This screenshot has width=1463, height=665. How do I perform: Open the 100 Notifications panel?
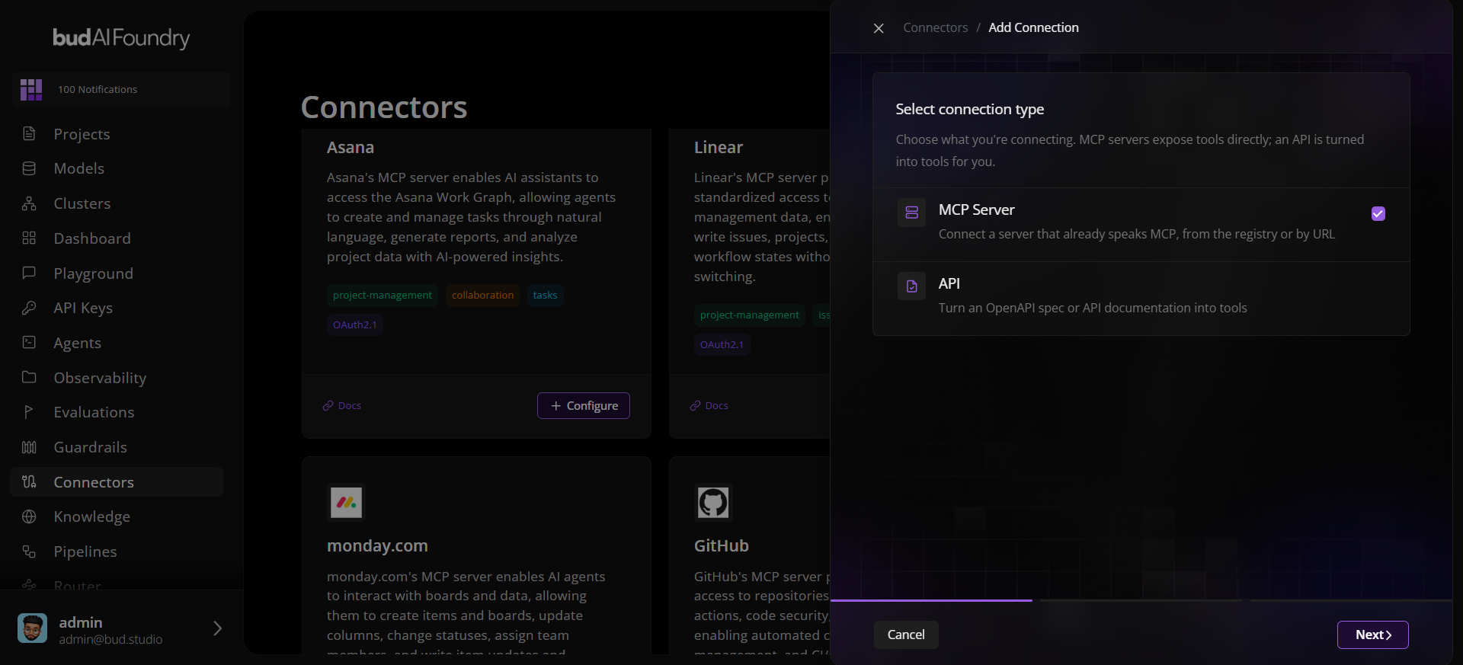121,90
